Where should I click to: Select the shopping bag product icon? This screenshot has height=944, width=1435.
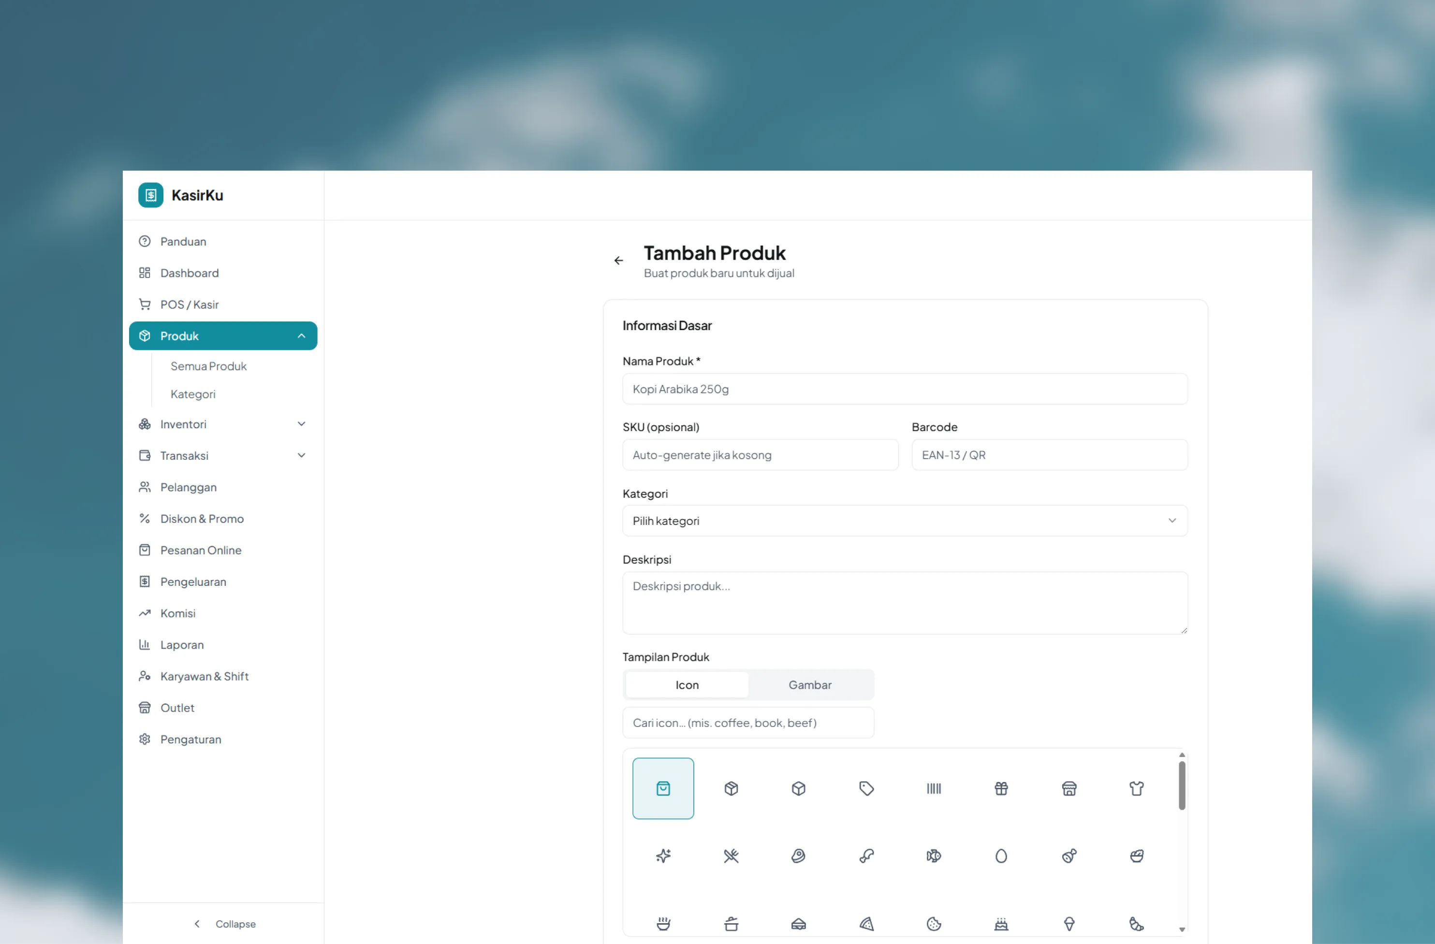pyautogui.click(x=663, y=788)
